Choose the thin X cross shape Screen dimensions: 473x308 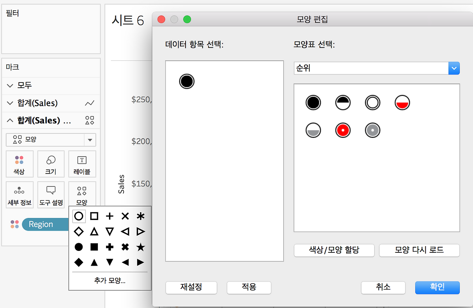click(125, 216)
